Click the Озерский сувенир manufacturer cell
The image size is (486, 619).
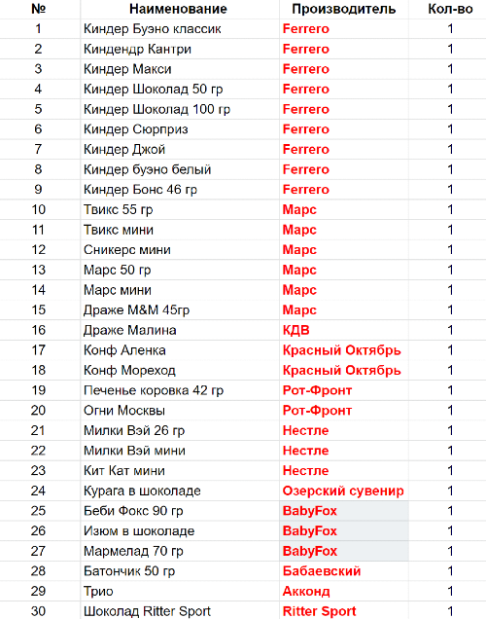coord(344,491)
